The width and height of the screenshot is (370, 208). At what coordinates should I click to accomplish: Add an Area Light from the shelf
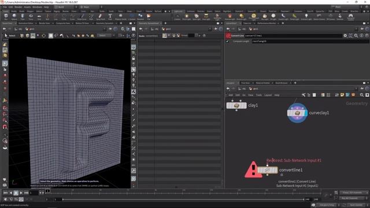(x=206, y=17)
